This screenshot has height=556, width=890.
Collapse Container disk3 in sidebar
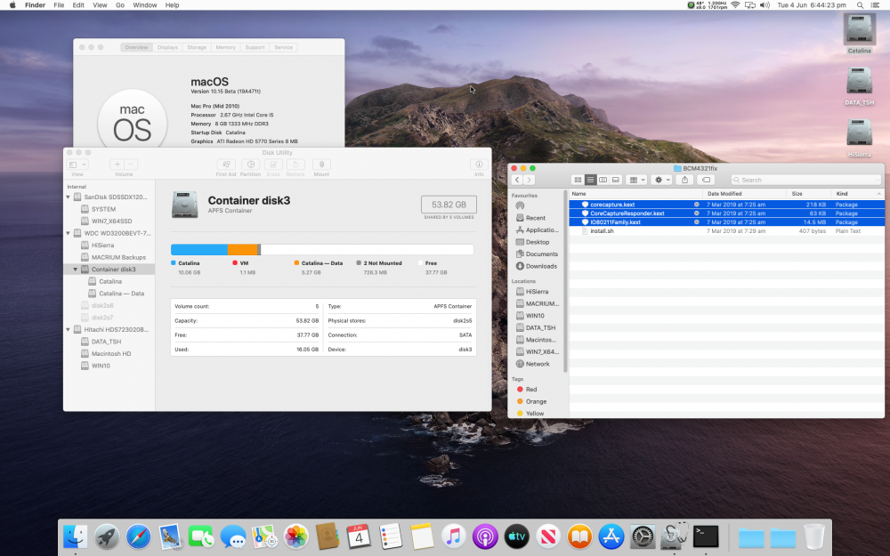pos(76,270)
